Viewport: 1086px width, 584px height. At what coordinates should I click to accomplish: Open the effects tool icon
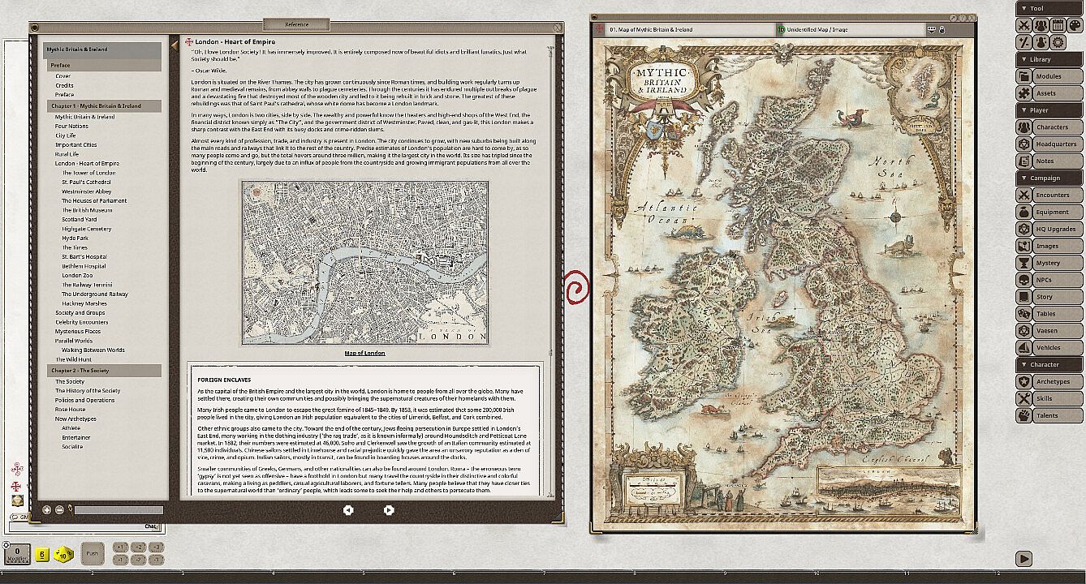point(1041,42)
